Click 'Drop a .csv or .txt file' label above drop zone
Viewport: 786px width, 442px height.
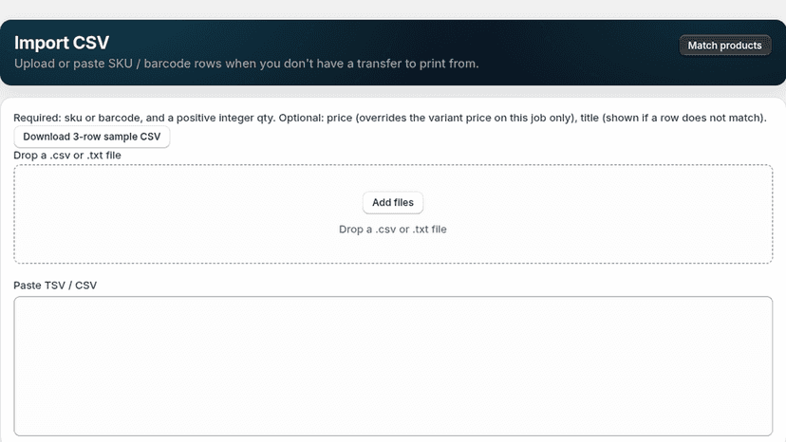coord(67,156)
